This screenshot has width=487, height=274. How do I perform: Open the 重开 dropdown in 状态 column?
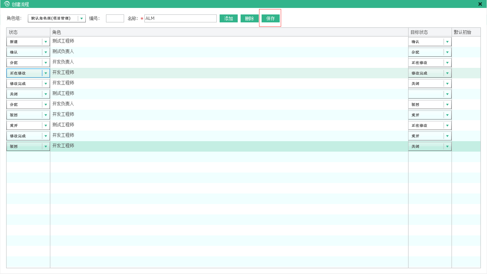click(x=46, y=126)
